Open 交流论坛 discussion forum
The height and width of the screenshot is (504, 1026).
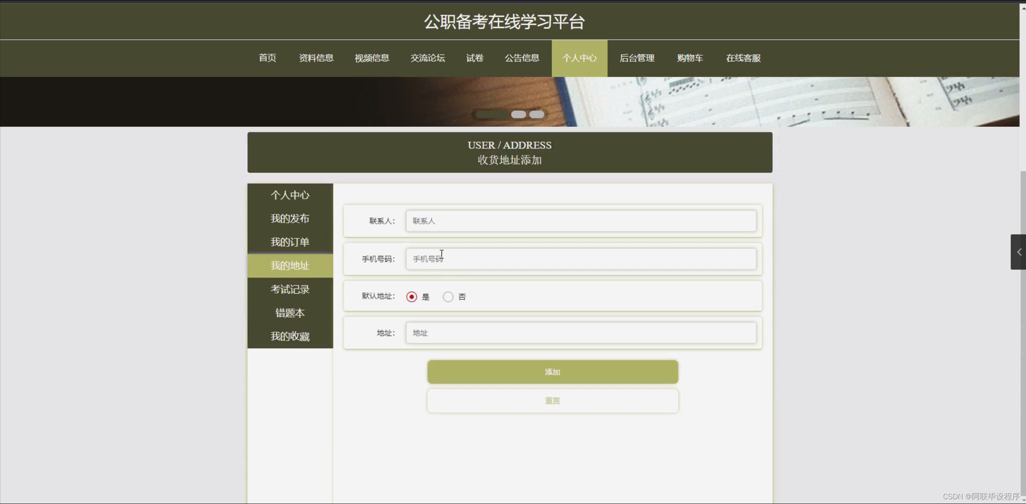tap(427, 58)
